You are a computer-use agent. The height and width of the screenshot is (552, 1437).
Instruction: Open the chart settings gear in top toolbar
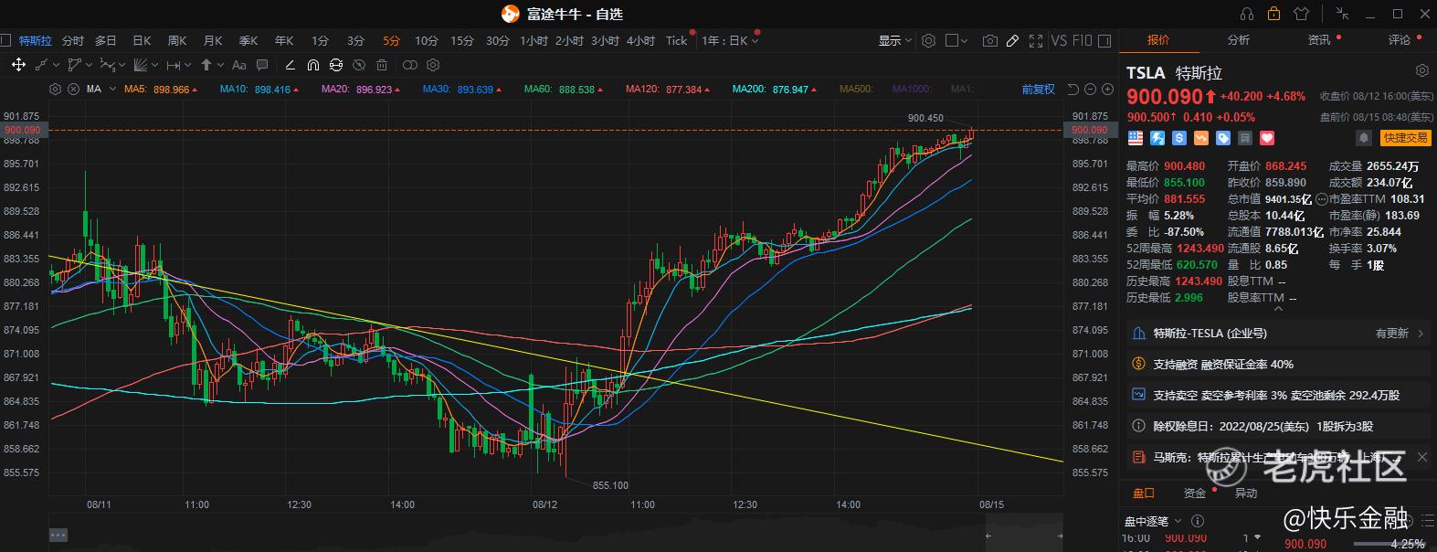[x=928, y=40]
